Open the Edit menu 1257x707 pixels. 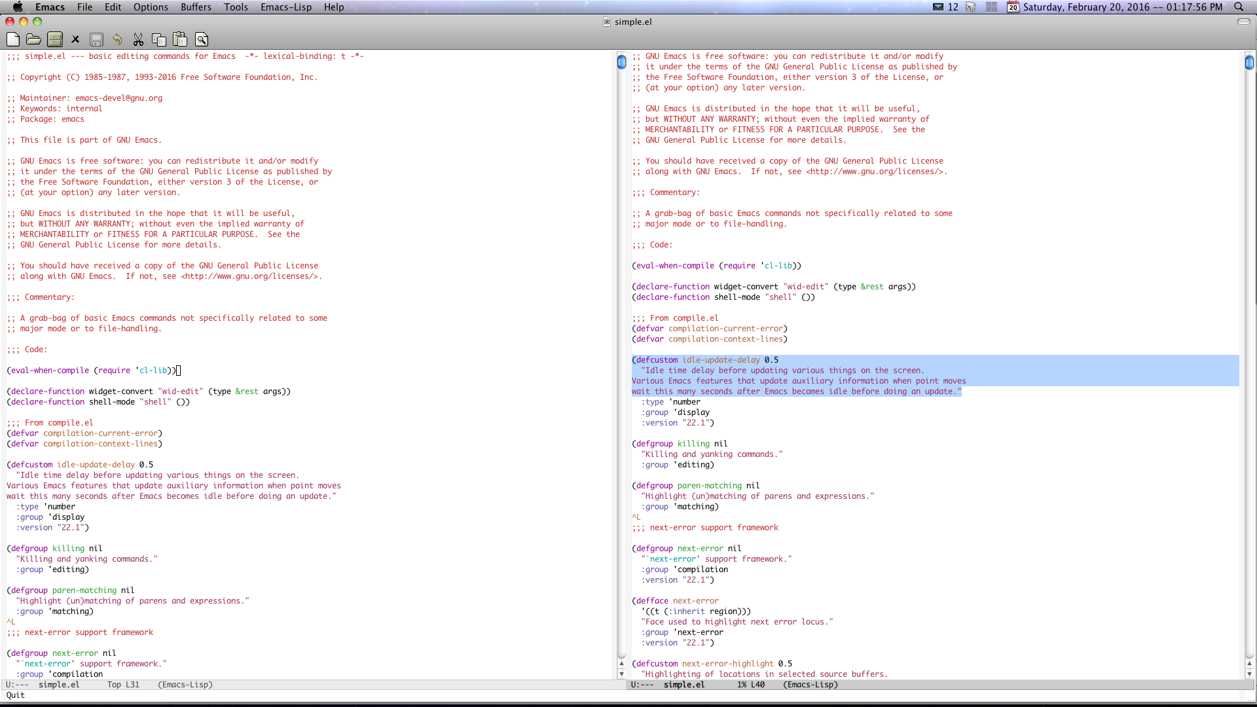tap(113, 7)
